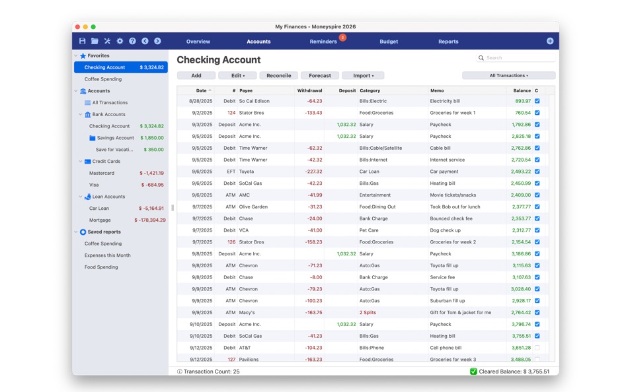Collapse the Bank Accounts group in sidebar
The image size is (628, 392).
[80, 114]
